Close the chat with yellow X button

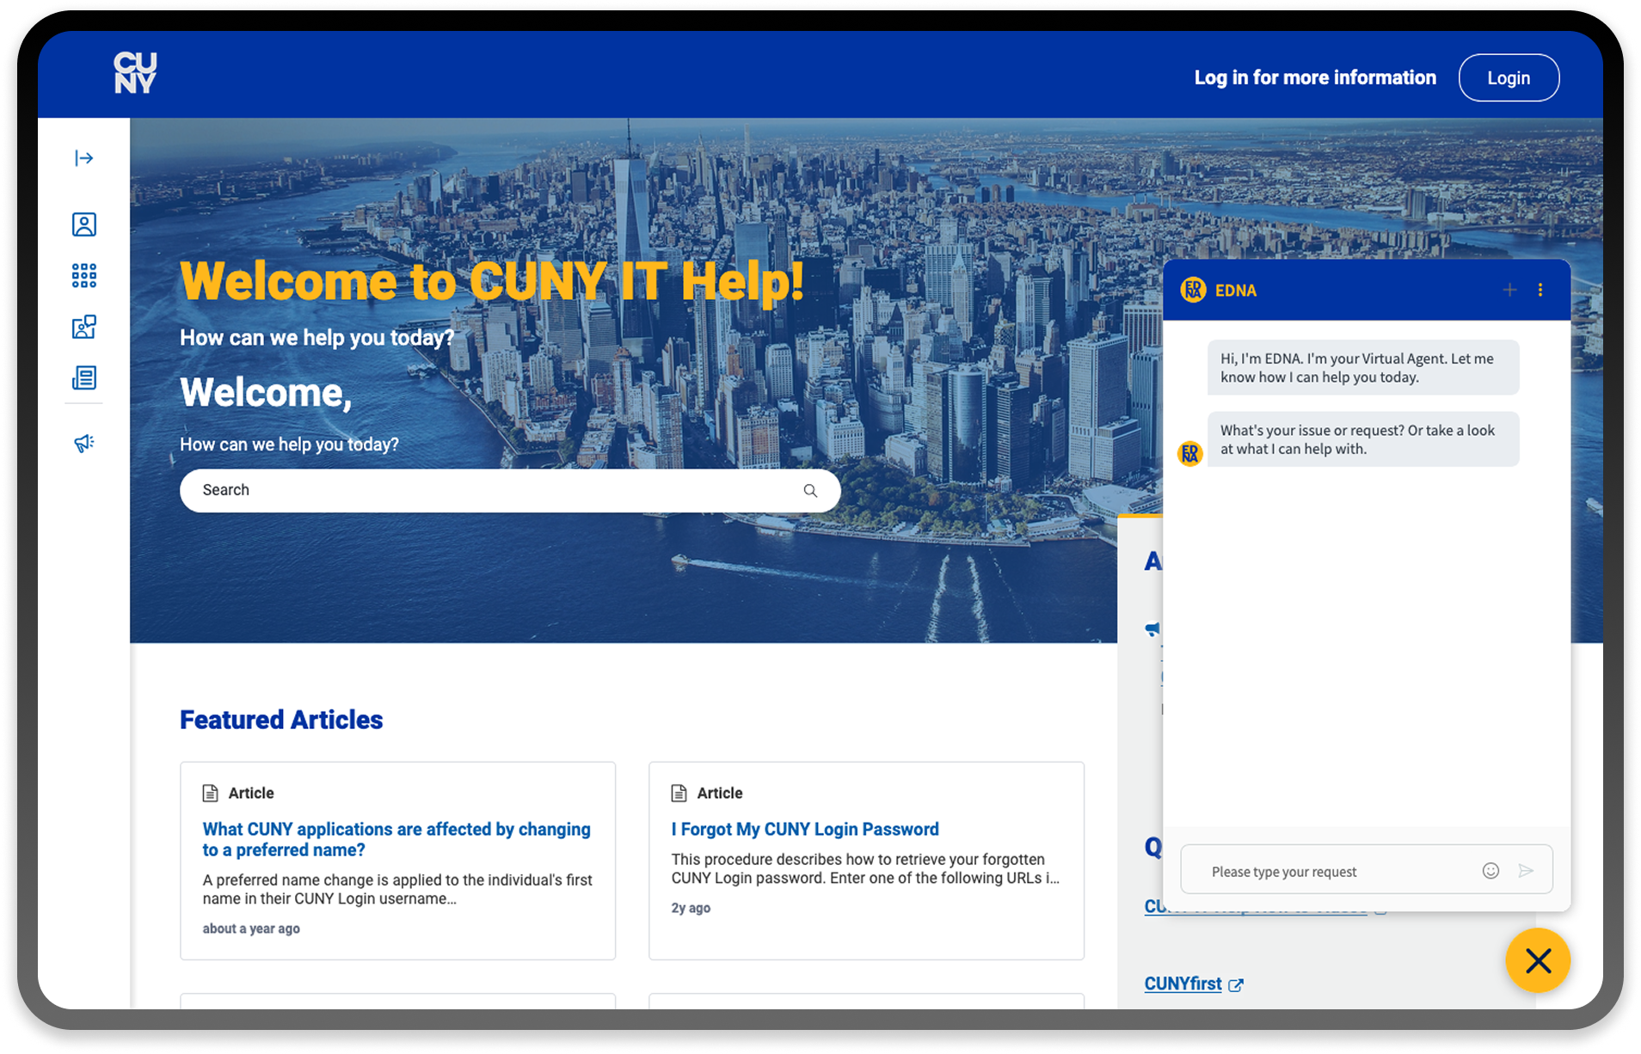(1538, 960)
